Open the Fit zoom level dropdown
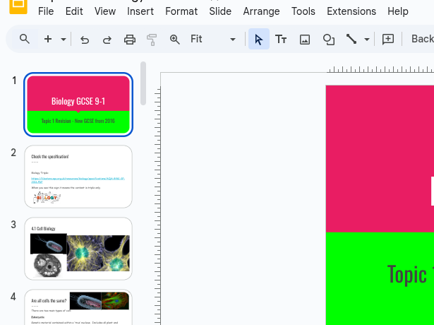Image resolution: width=434 pixels, height=325 pixels. pos(213,40)
